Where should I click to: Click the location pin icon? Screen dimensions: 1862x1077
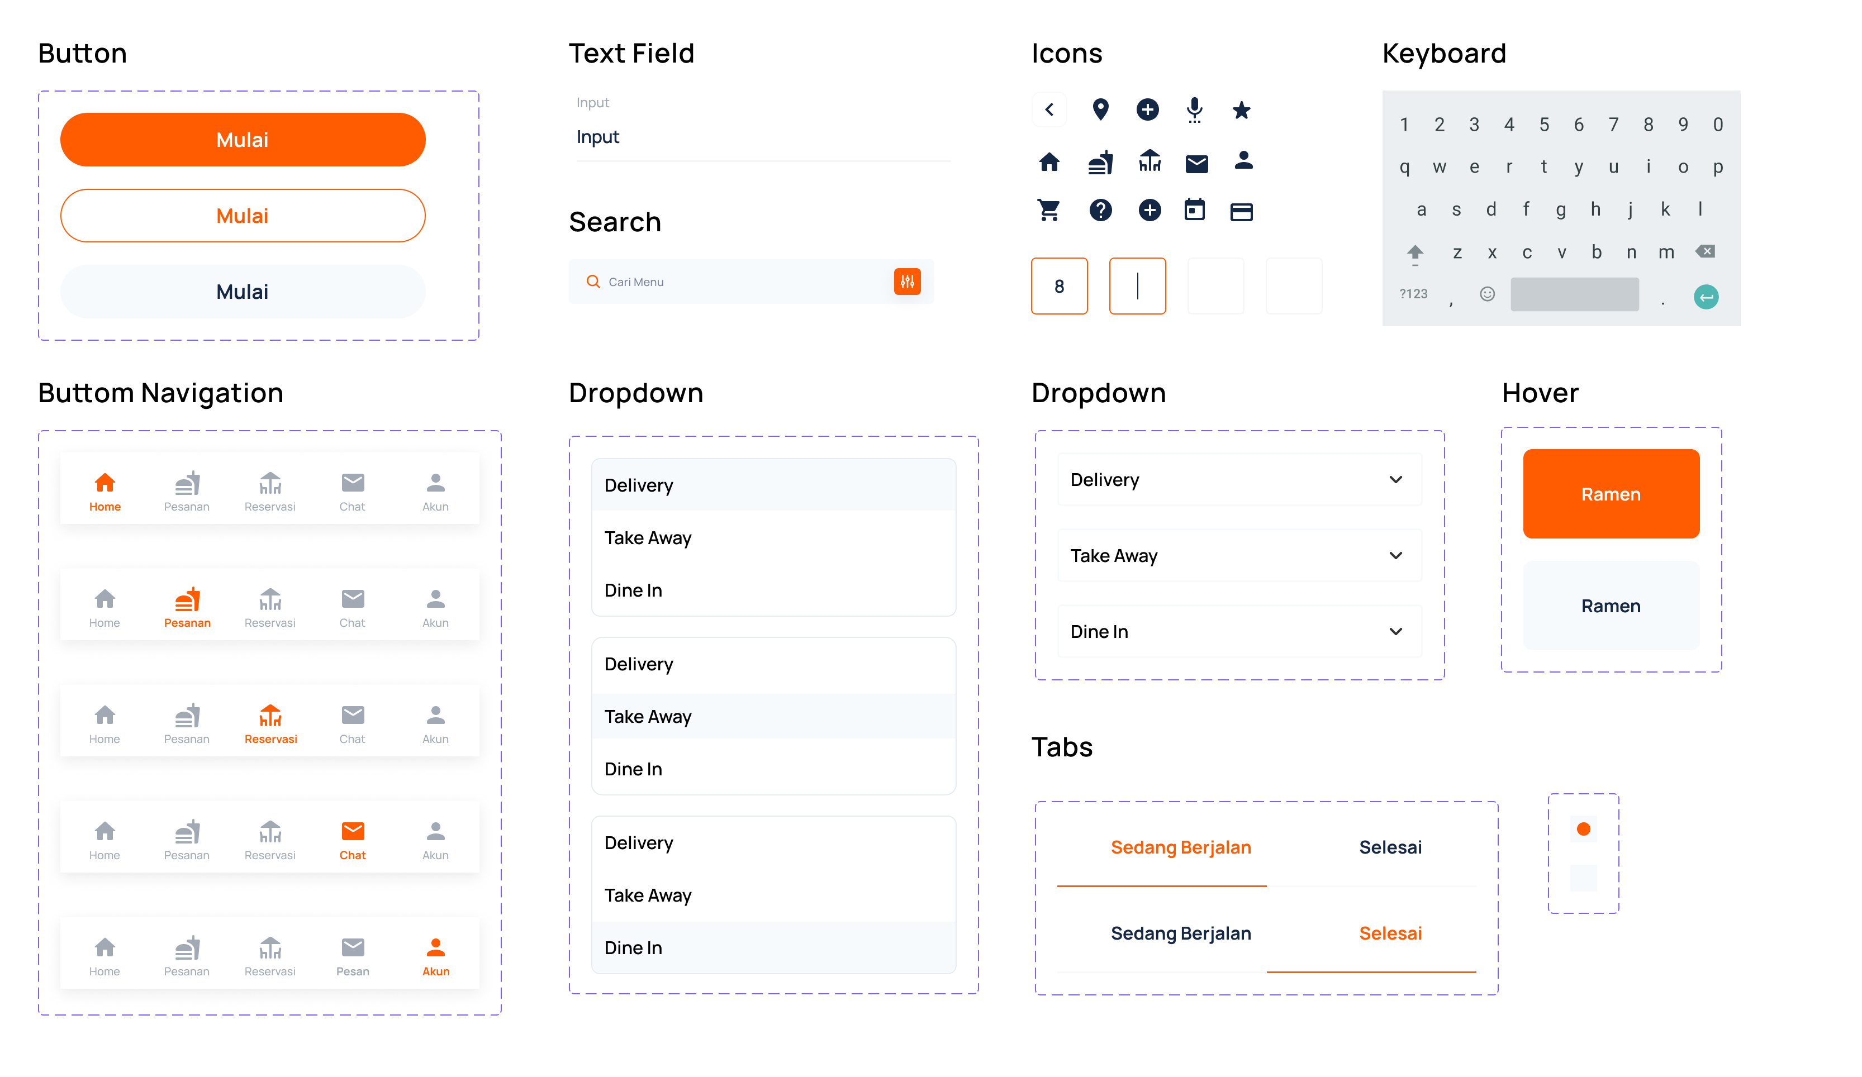(x=1100, y=109)
